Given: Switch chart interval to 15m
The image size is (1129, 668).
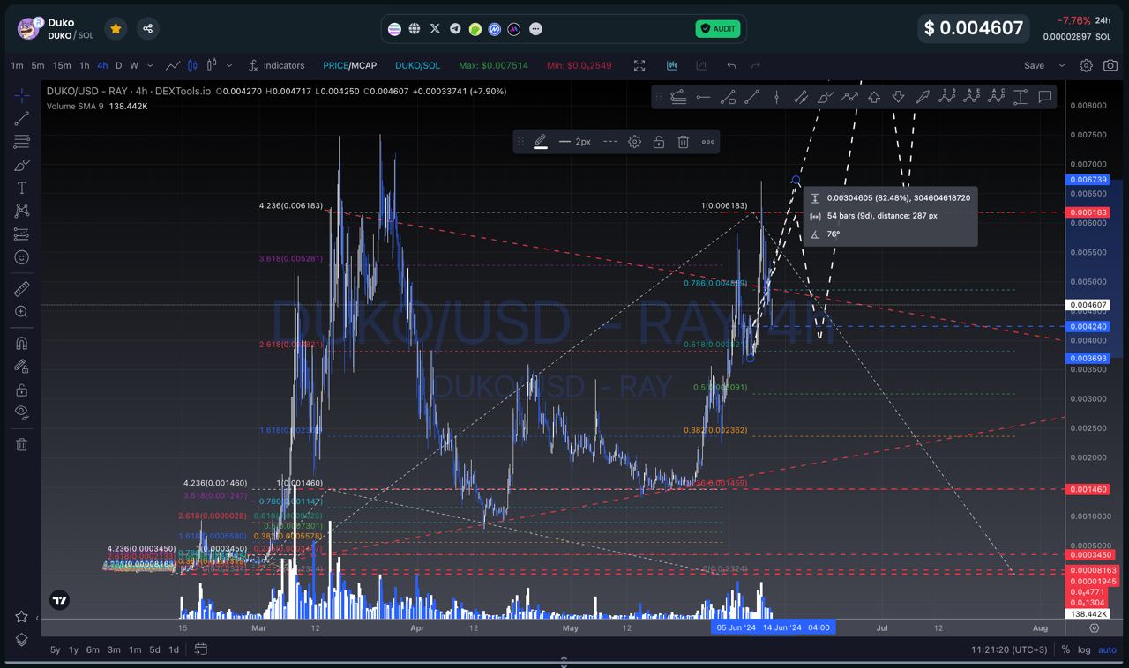Looking at the screenshot, I should [x=62, y=65].
